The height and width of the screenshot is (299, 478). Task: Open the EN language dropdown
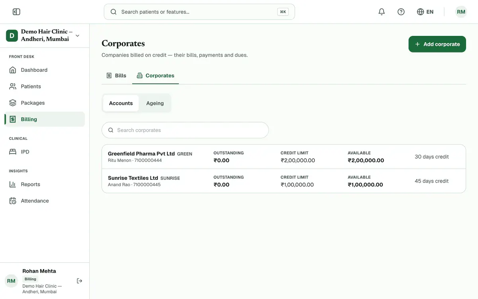[x=425, y=12]
